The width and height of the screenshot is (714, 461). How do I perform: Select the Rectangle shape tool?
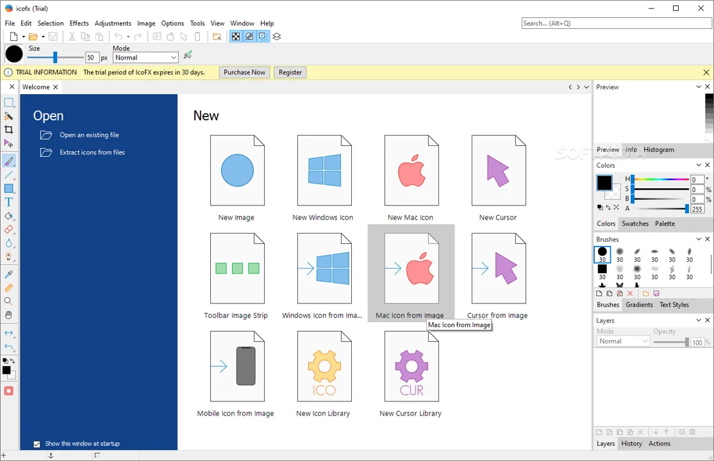8,188
